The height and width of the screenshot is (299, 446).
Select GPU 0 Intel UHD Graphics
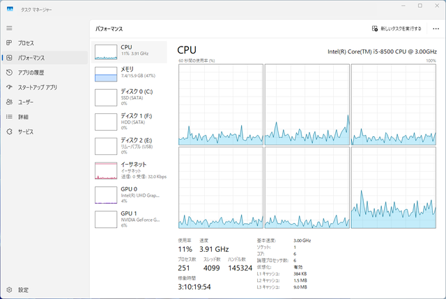pos(129,195)
